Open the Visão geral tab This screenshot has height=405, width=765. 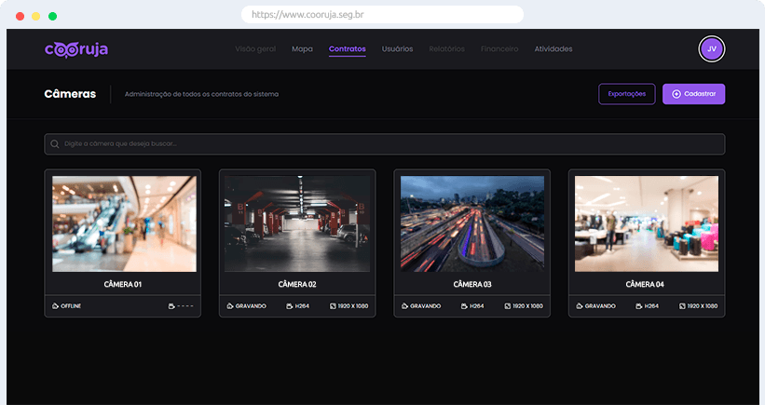(x=255, y=49)
